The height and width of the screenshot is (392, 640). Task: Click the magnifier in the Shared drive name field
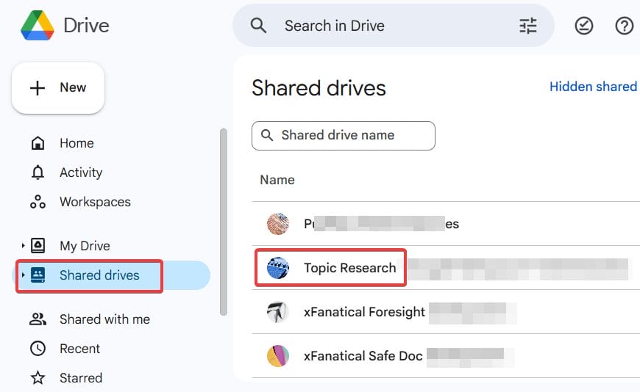click(266, 135)
